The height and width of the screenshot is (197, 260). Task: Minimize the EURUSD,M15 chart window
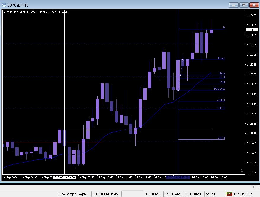[234, 5]
